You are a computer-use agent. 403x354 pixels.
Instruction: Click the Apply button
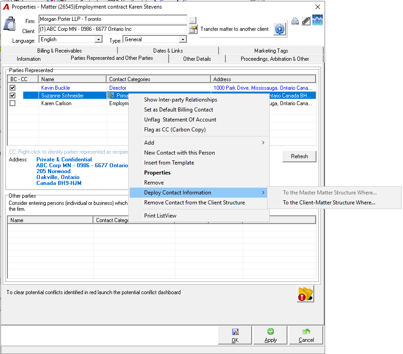[x=270, y=335]
